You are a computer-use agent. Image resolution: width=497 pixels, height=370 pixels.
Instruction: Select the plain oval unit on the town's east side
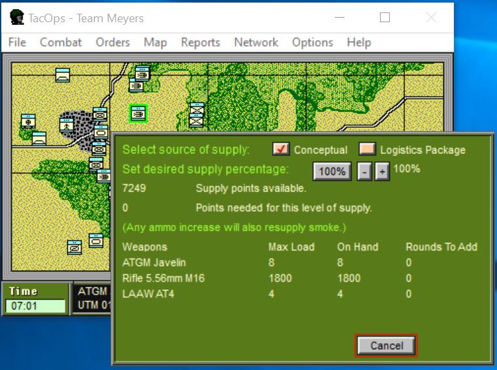pyautogui.click(x=101, y=132)
